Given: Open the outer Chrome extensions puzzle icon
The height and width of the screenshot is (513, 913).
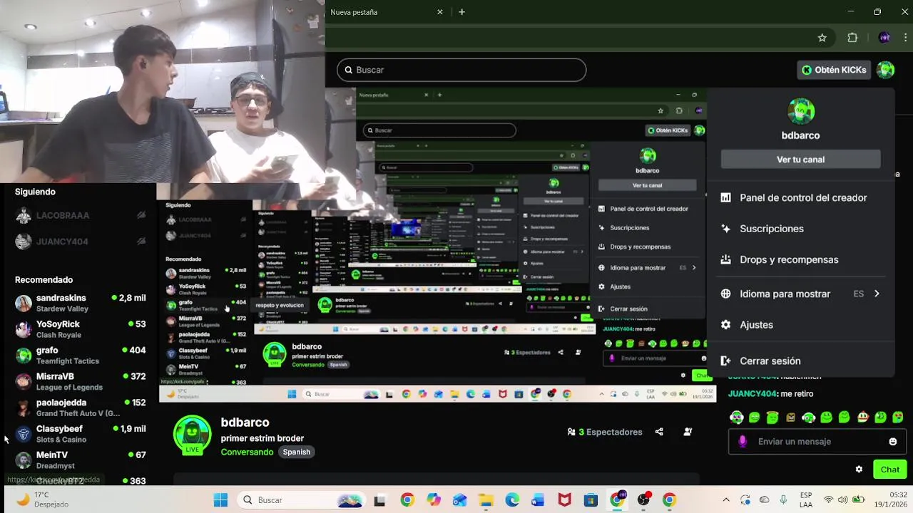Looking at the screenshot, I should coord(852,38).
